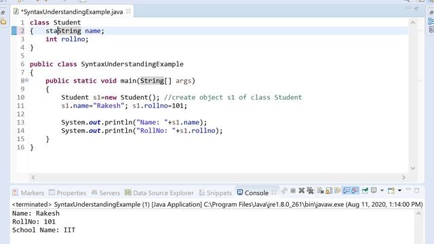The height and width of the screenshot is (244, 434).
Task: Click println "RollNo: " statement on line 14
Action: click(142, 131)
